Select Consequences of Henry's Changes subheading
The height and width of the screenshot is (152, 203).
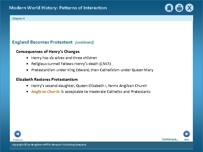coord(48,52)
